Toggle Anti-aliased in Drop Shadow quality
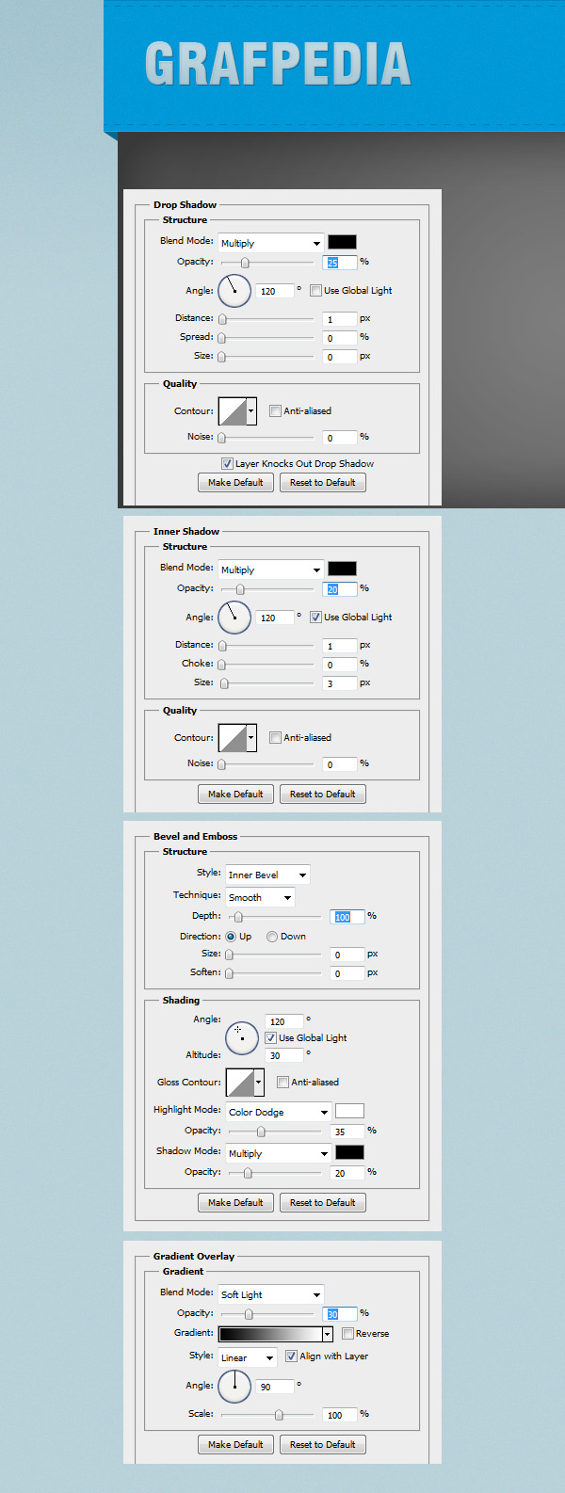 (275, 411)
